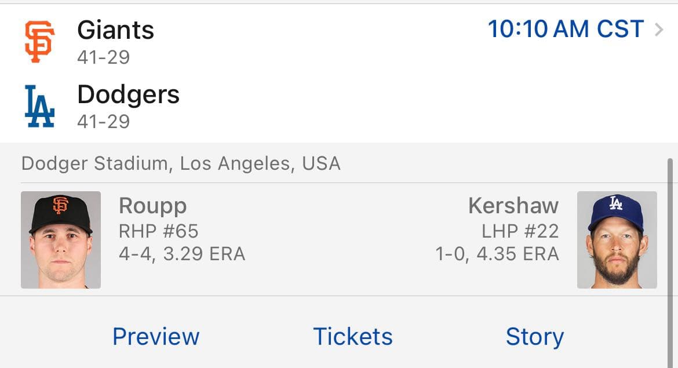
Task: Tap Roupp's 4-4, 3.29 ERA stat line
Action: tap(182, 254)
